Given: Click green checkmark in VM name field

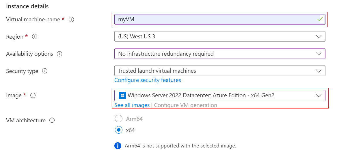Looking at the screenshot, I should [320, 19].
